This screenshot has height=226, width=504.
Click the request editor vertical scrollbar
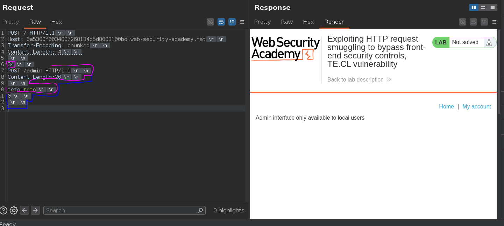(247, 115)
